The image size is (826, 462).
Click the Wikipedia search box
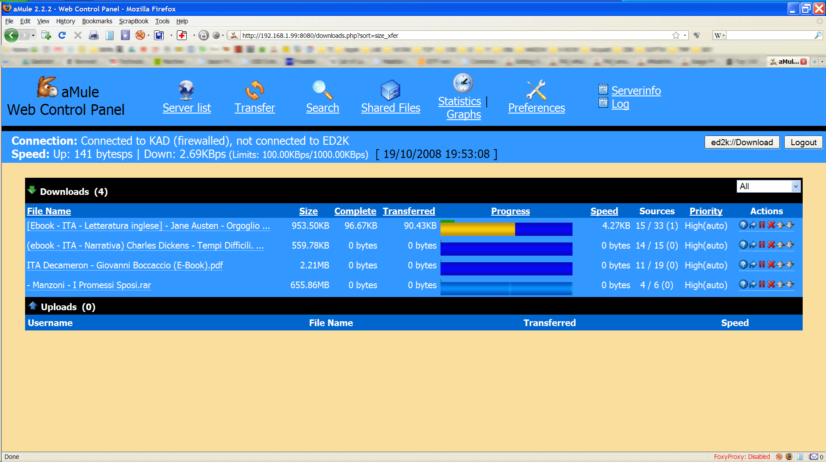[x=770, y=35]
